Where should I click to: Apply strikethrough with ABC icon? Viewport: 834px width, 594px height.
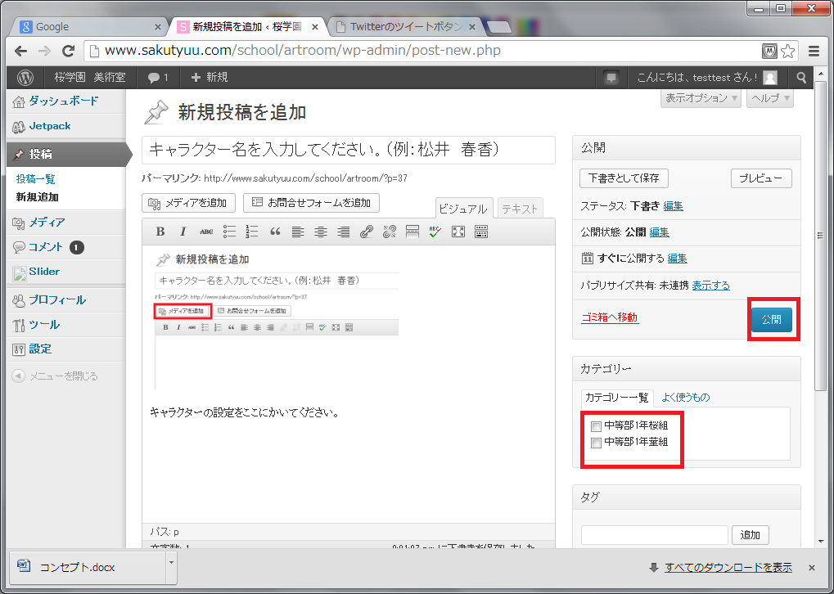click(x=206, y=232)
